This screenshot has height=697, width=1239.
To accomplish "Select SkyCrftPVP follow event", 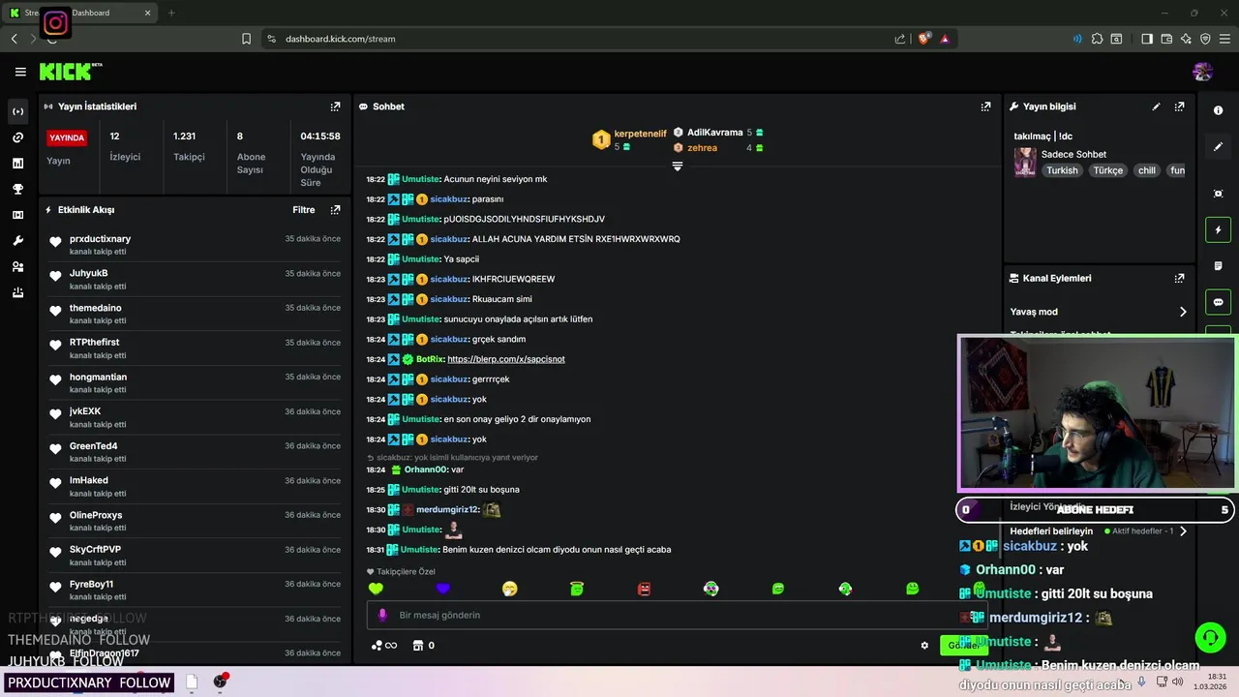I will 194,555.
